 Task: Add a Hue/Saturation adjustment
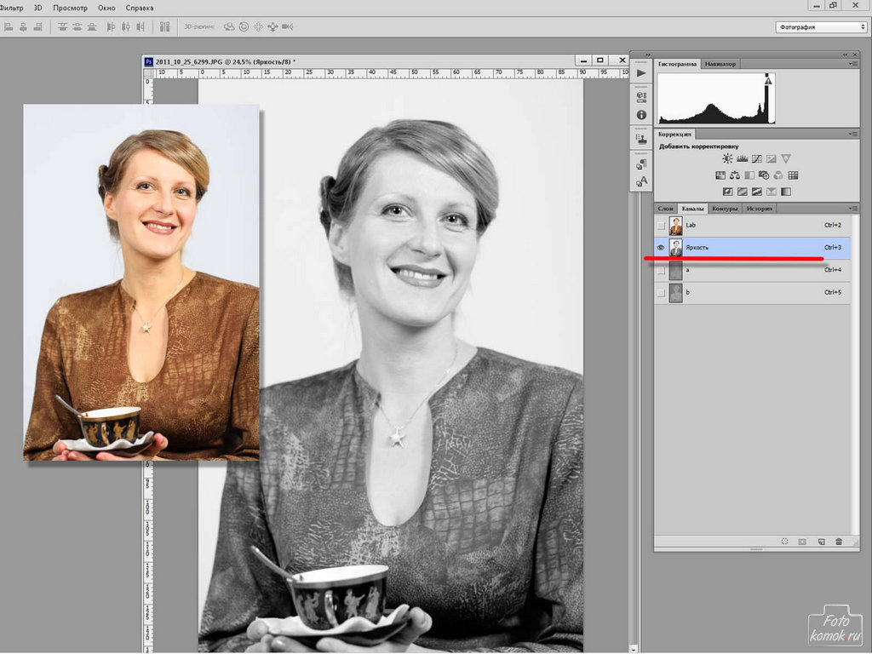[720, 175]
